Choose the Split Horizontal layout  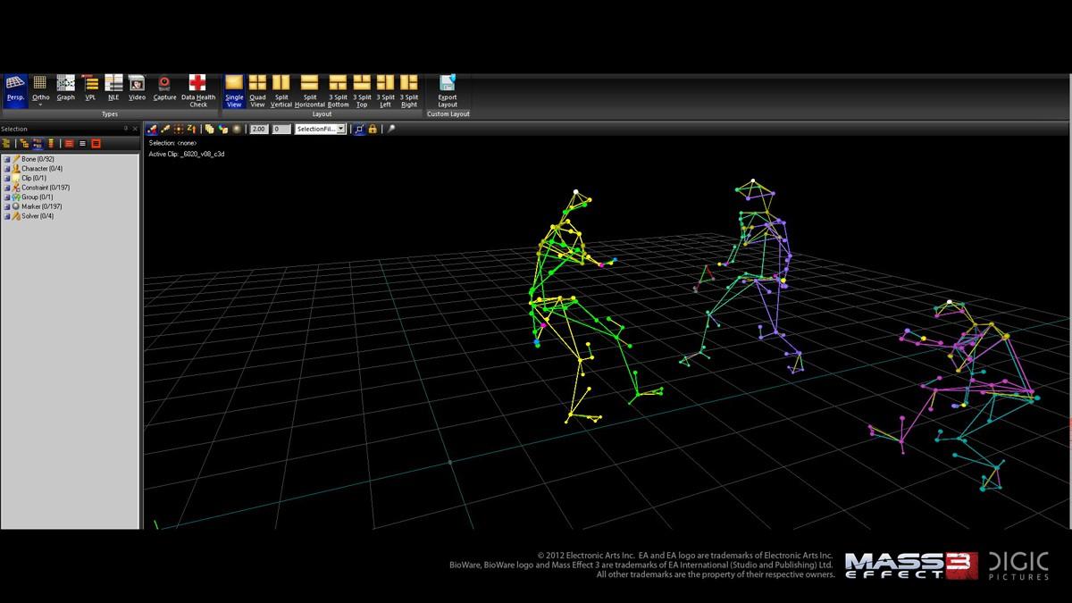coord(310,91)
